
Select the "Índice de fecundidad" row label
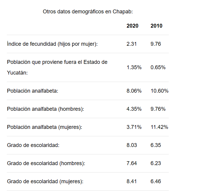[52, 44]
